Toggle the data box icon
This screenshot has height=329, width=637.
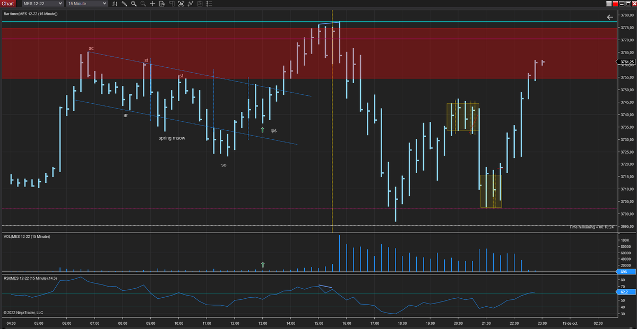click(x=162, y=3)
